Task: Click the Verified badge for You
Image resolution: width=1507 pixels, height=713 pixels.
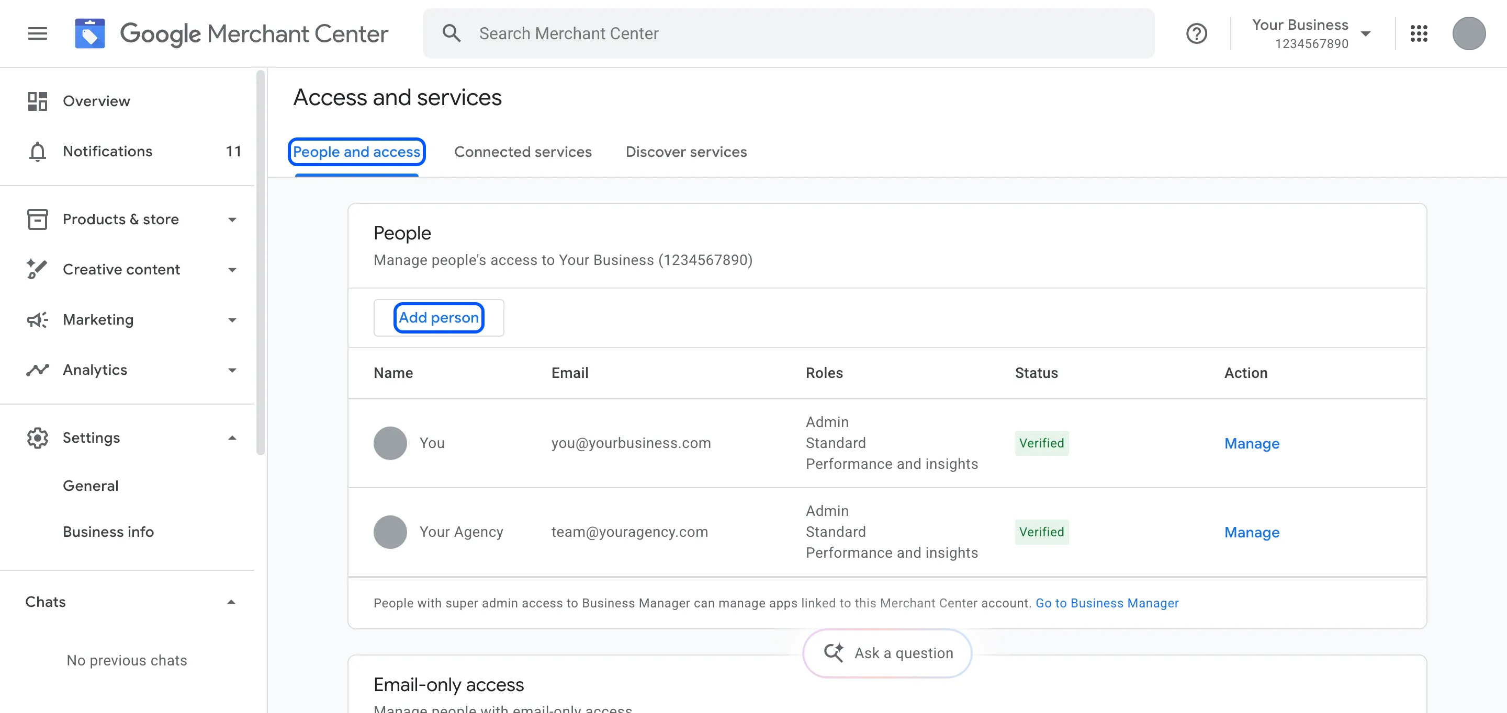Action: (x=1041, y=443)
